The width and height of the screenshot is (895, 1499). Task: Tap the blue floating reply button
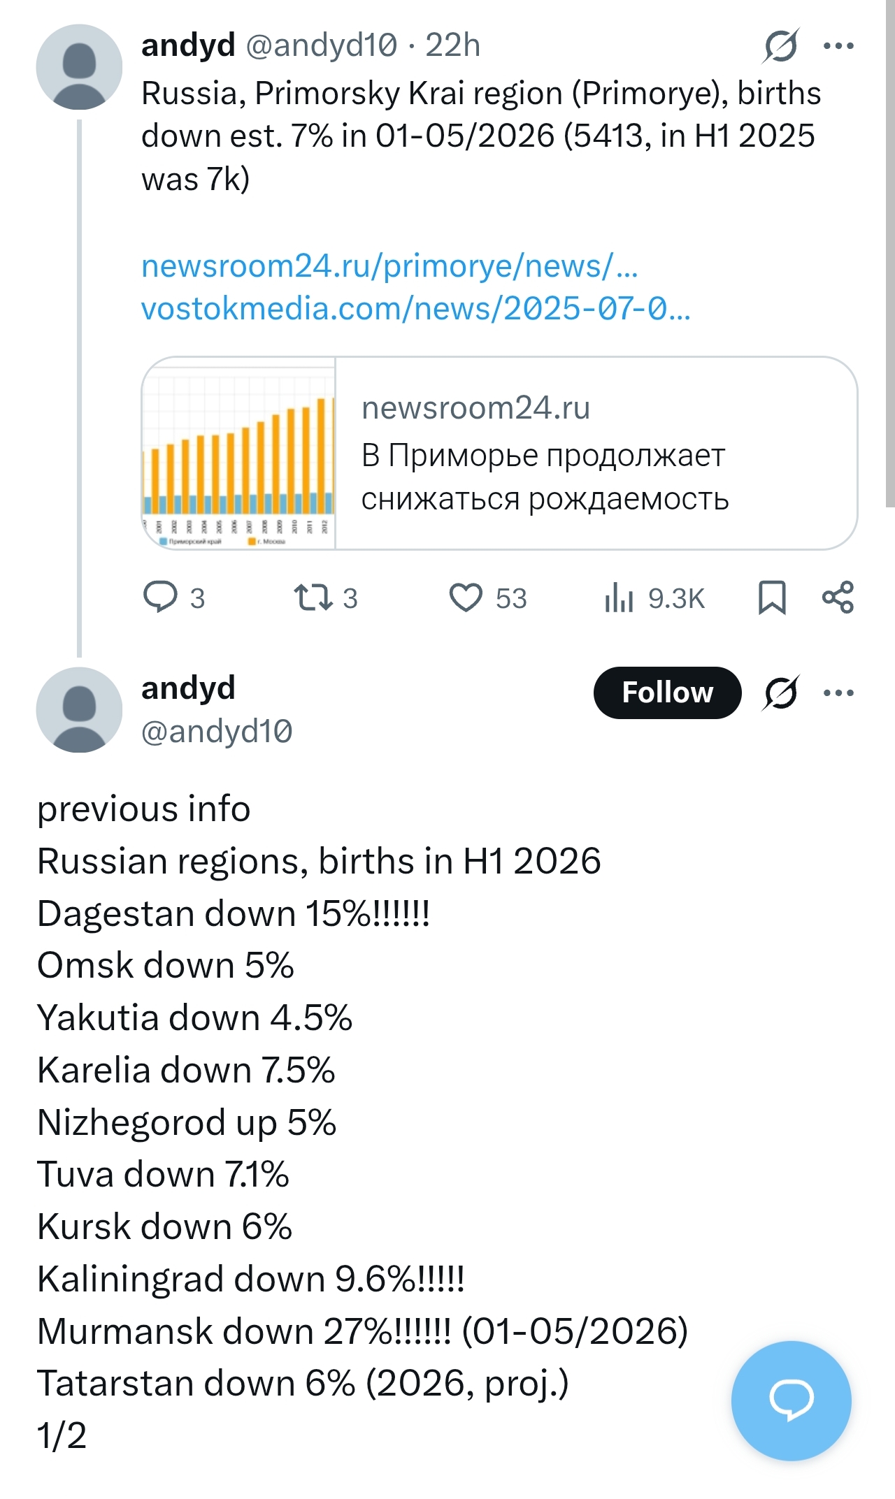(x=791, y=1400)
